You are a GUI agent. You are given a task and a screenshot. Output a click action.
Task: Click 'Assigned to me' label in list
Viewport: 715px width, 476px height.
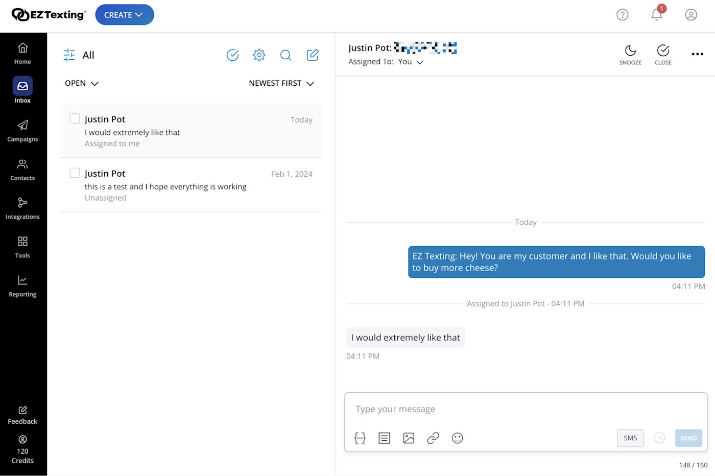point(112,144)
